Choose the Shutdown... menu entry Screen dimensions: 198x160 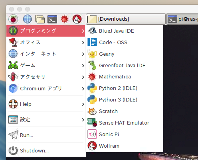click(46, 151)
